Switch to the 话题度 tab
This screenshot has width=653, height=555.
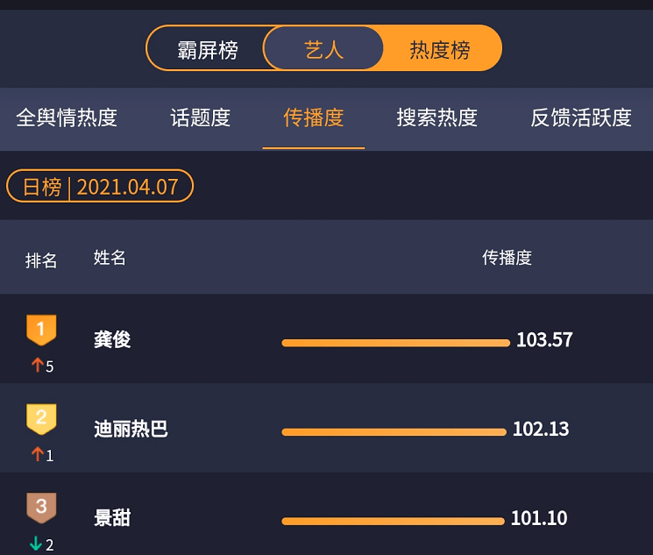coord(201,117)
